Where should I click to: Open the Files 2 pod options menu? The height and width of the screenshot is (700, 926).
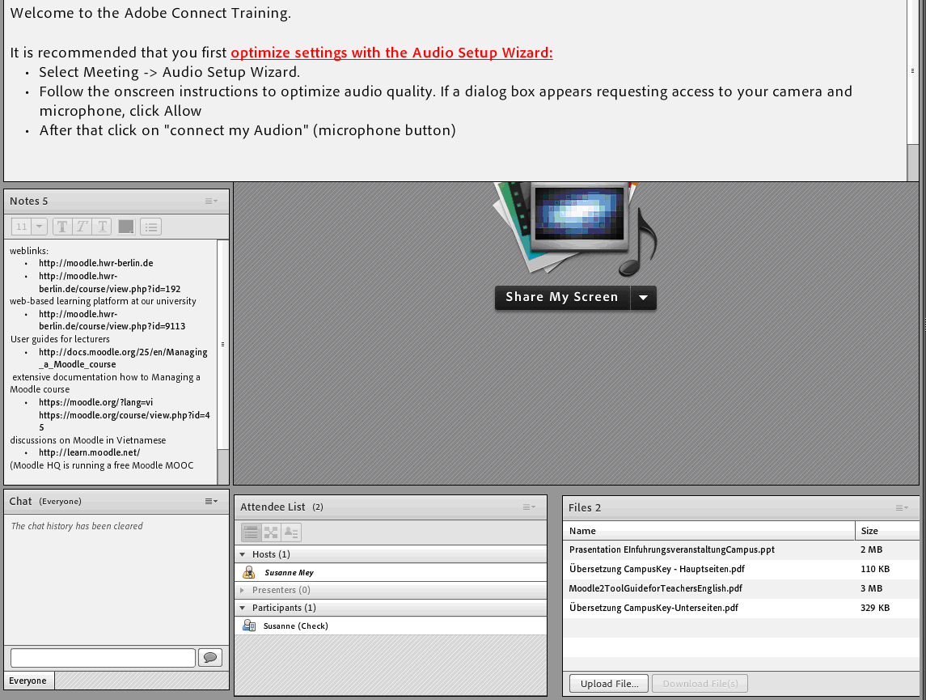[902, 508]
